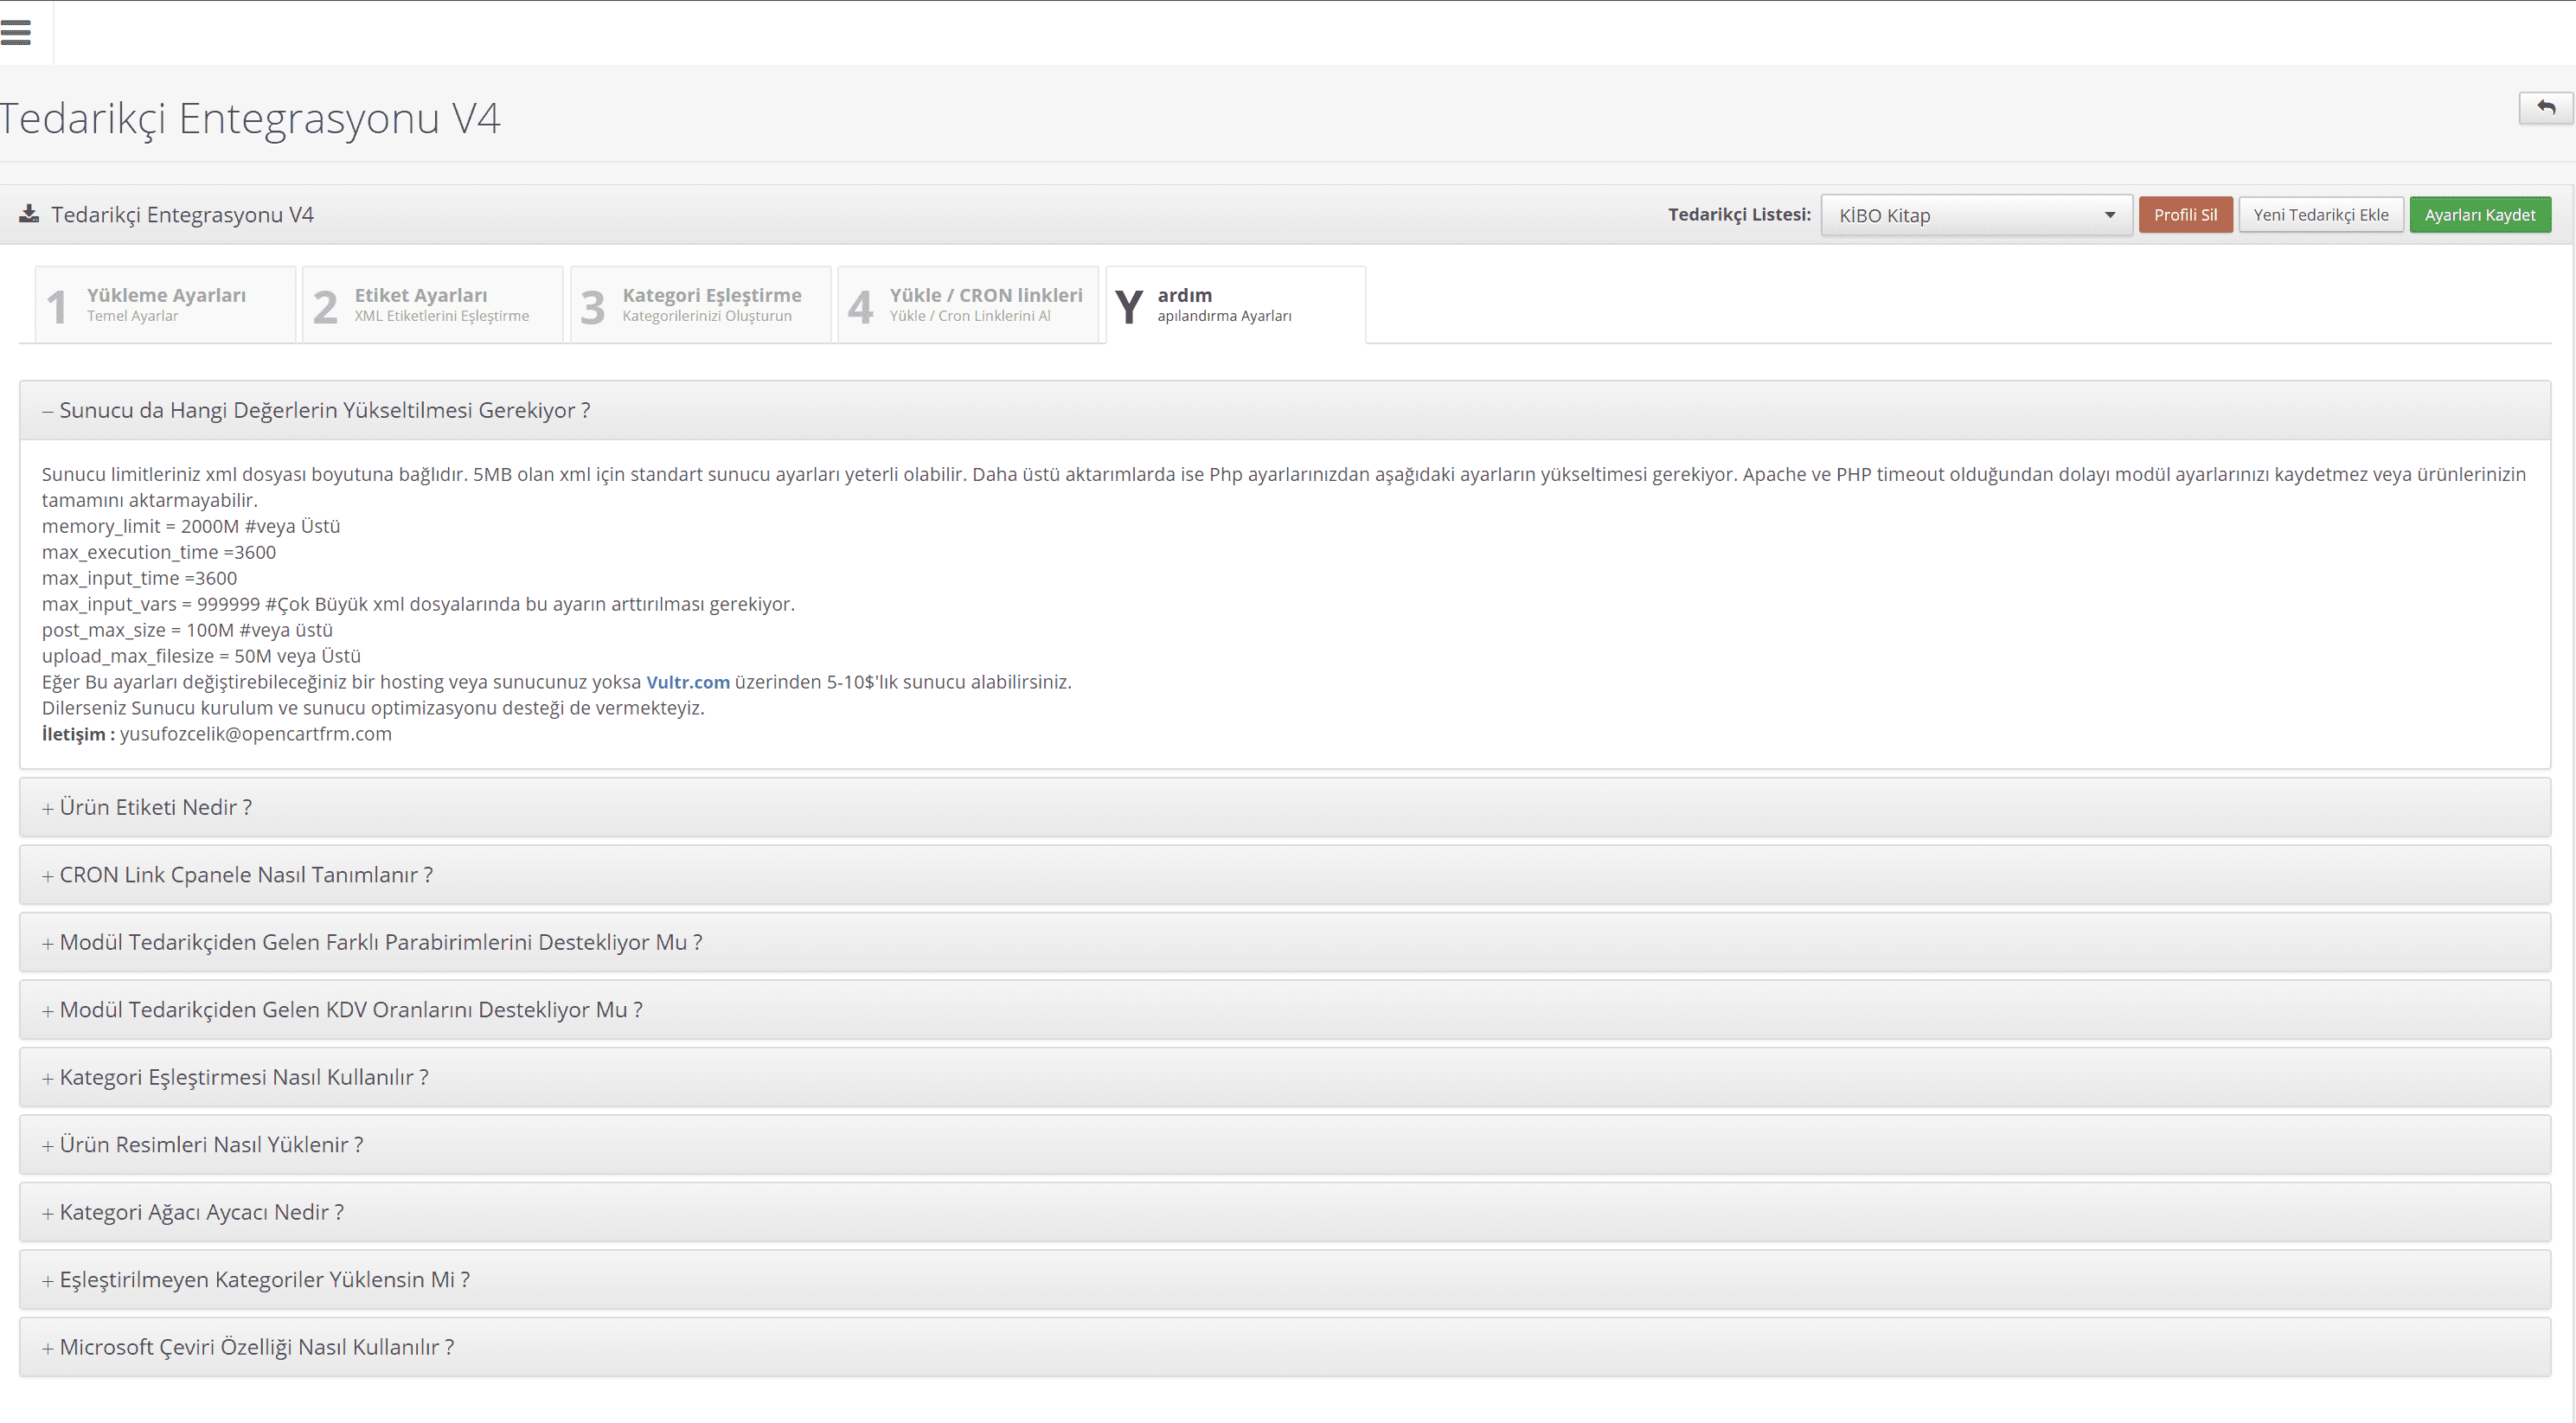Expand Kategori Ağacı Aycacı Nedir
2576x1423 pixels.
pos(1285,1212)
